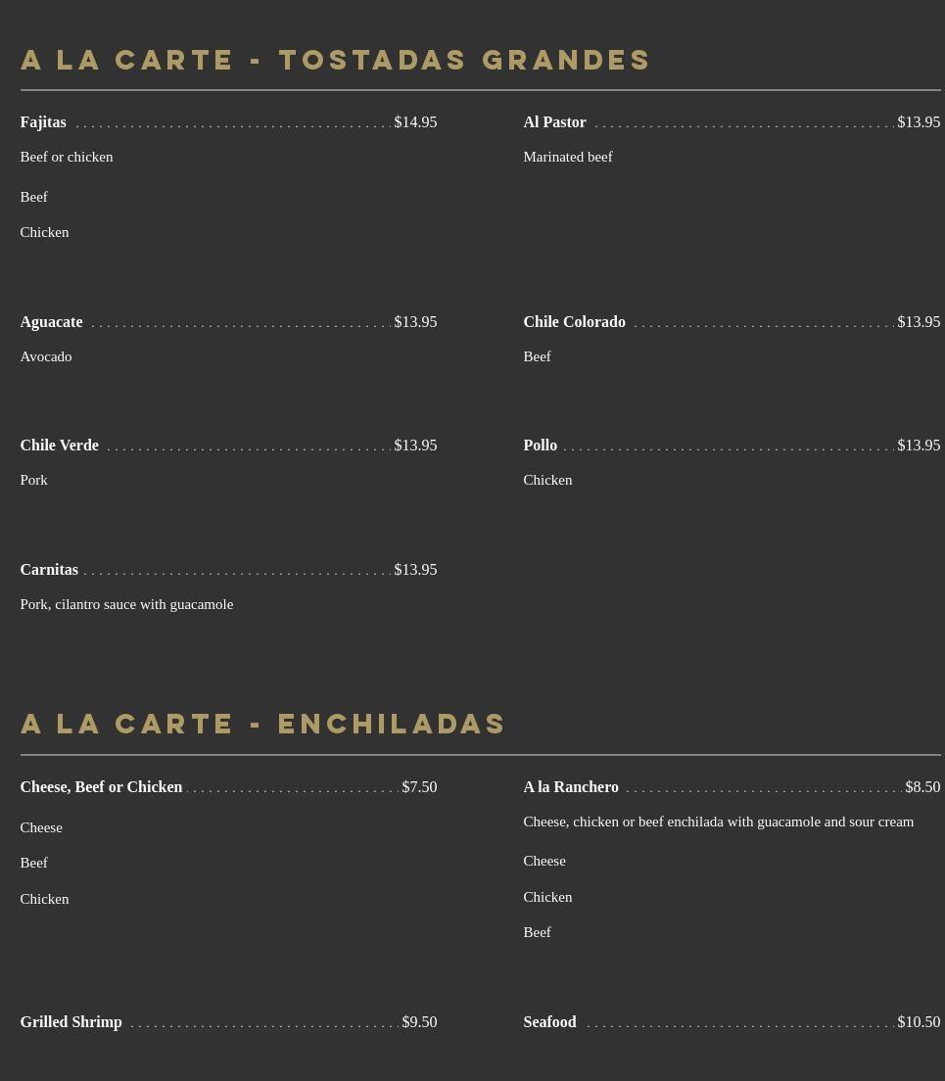Click the Pollo tostada title
The width and height of the screenshot is (945, 1081).
coord(540,446)
